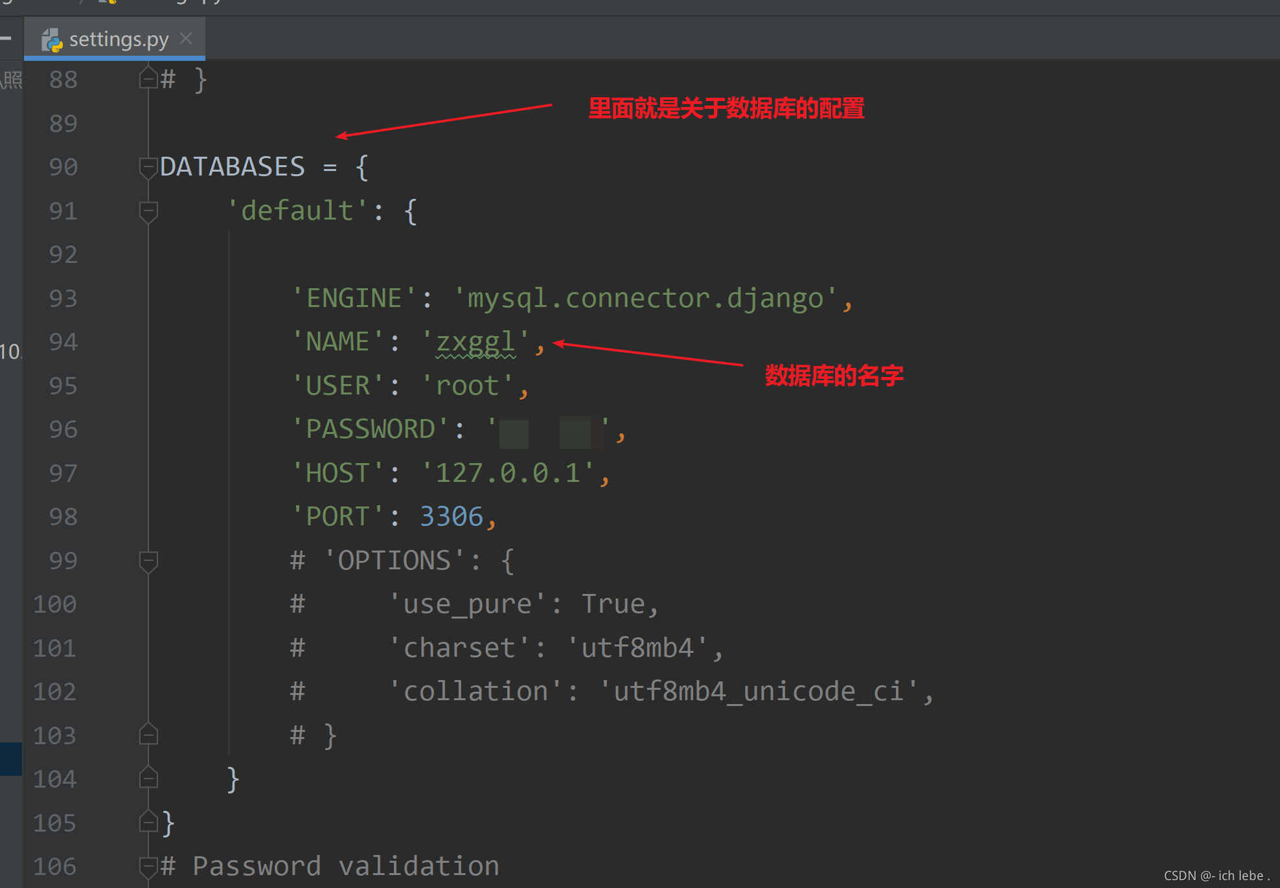Toggle the fold end marker at line 103
Image resolution: width=1280 pixels, height=888 pixels.
148,734
